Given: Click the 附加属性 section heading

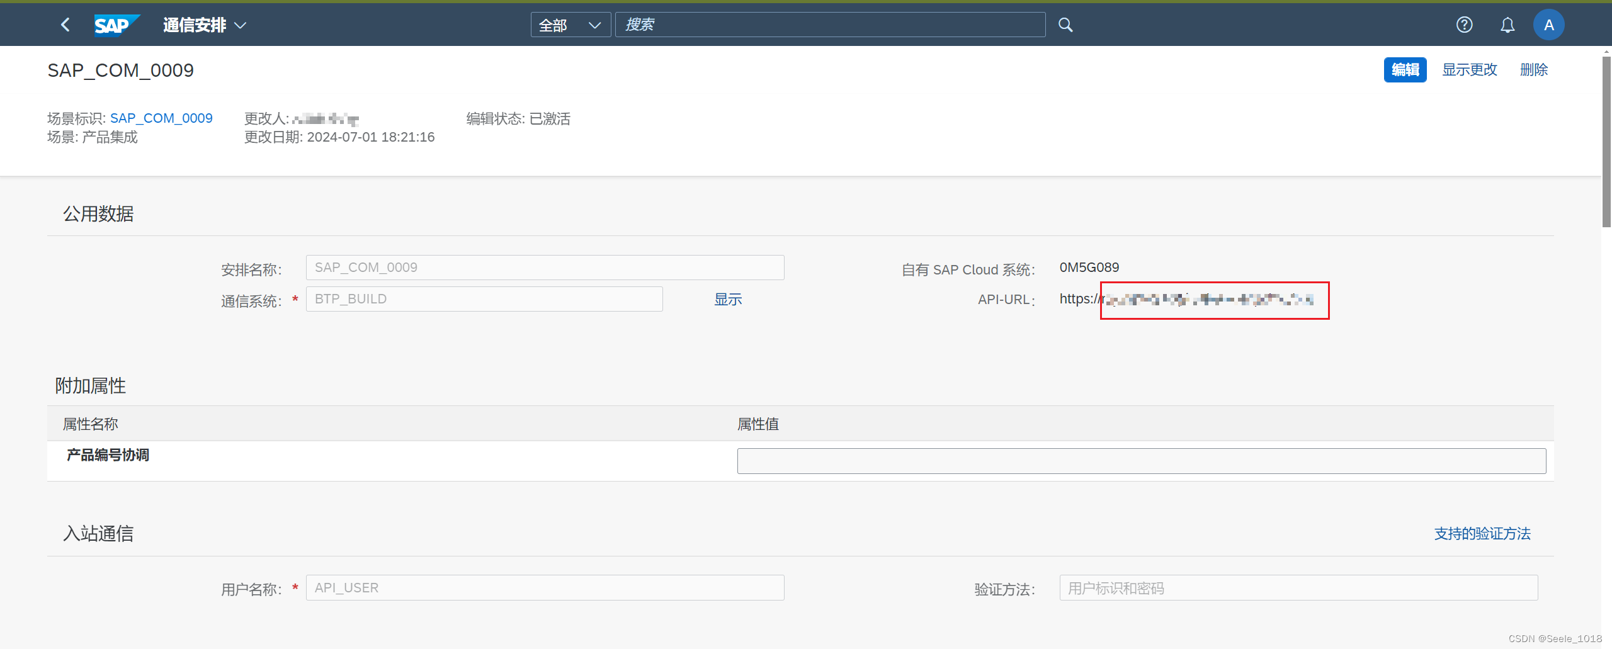Looking at the screenshot, I should (x=91, y=386).
